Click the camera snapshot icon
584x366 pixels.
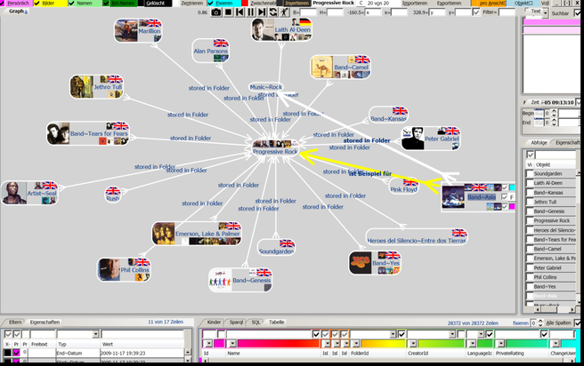(x=215, y=12)
